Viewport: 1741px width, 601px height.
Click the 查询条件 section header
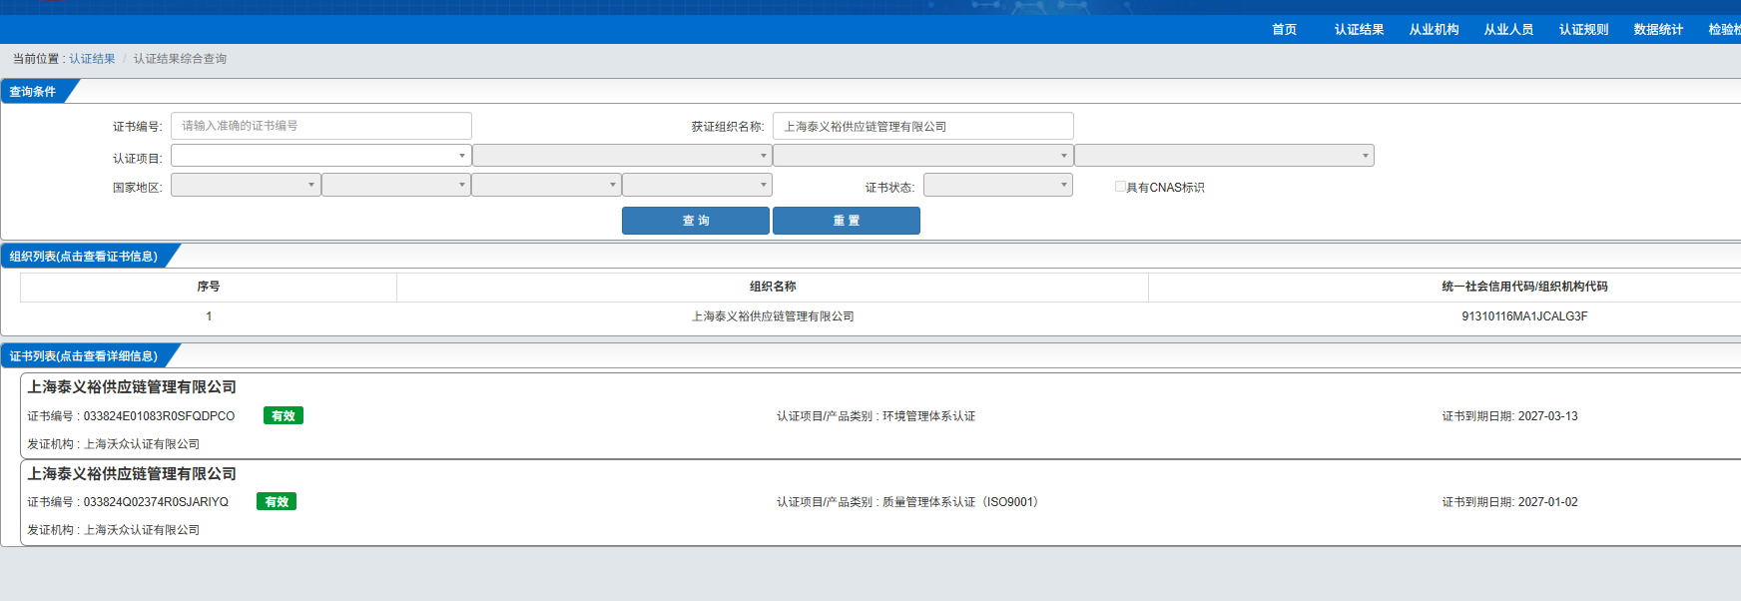[34, 92]
